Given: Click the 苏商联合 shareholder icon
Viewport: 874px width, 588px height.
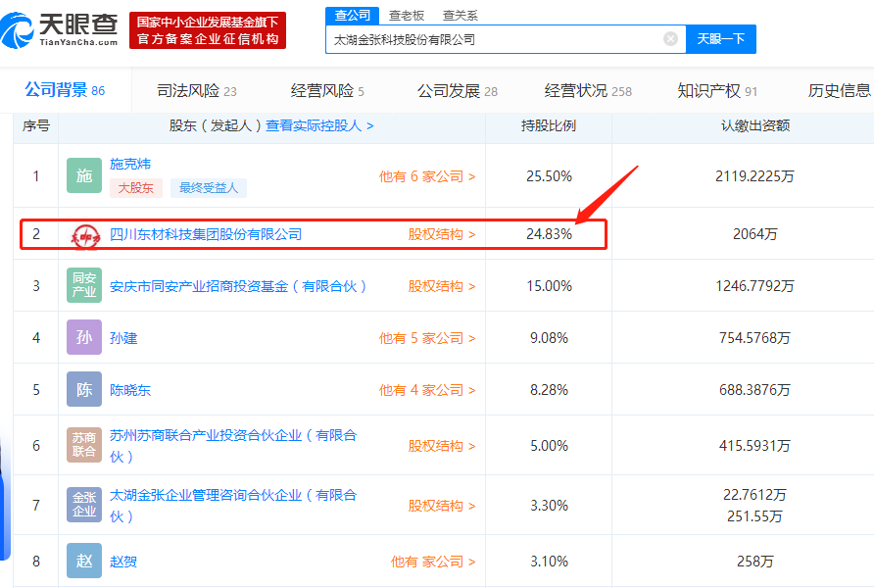Looking at the screenshot, I should click(x=84, y=445).
